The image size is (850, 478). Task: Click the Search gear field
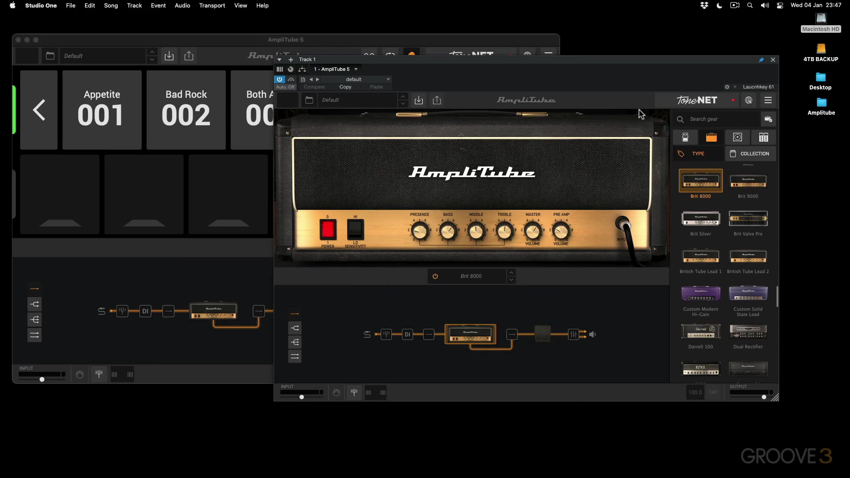click(x=716, y=119)
